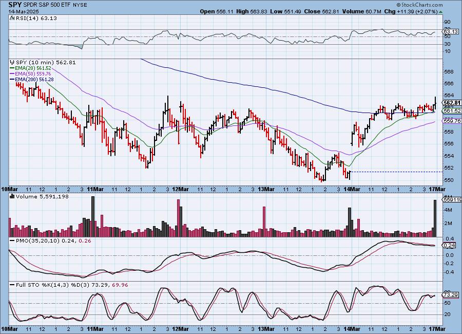This screenshot has height=334, width=462.
Task: Click the 4M volume axis label
Action: tap(449, 210)
